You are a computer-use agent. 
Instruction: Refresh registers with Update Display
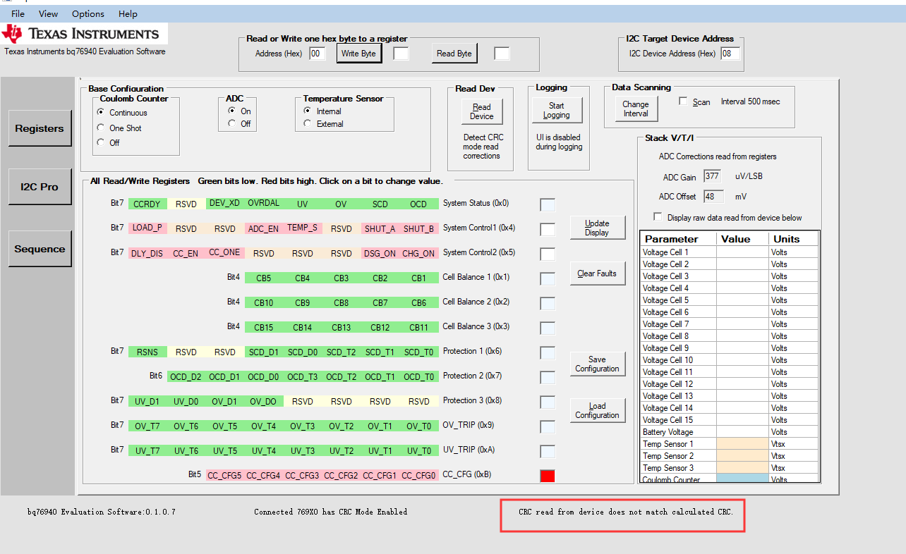click(598, 228)
